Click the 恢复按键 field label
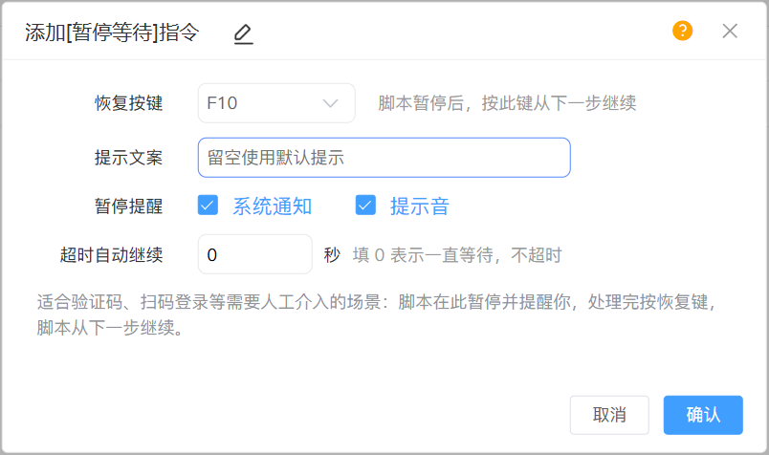The image size is (769, 455). pyautogui.click(x=128, y=103)
